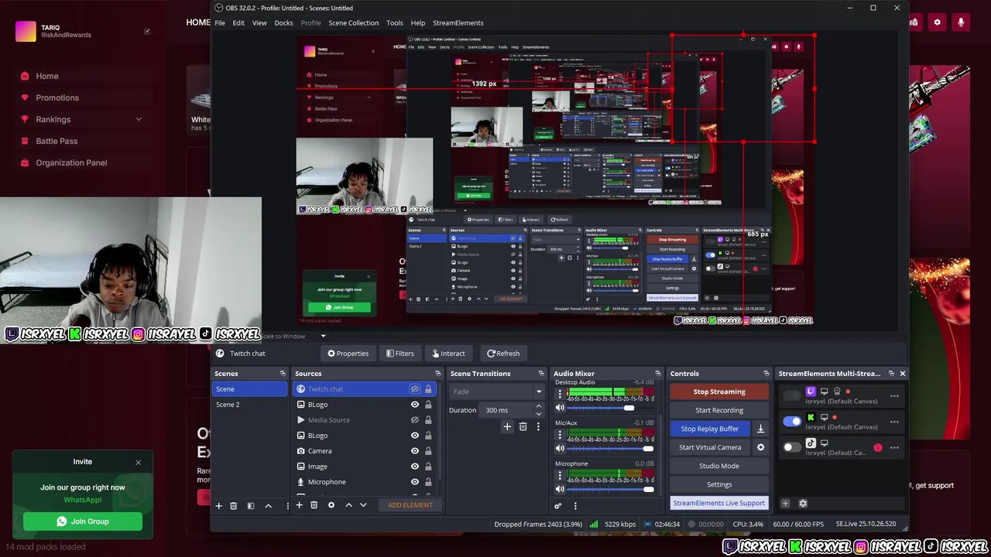This screenshot has width=991, height=557.
Task: Enter Studio Mode
Action: [x=719, y=466]
